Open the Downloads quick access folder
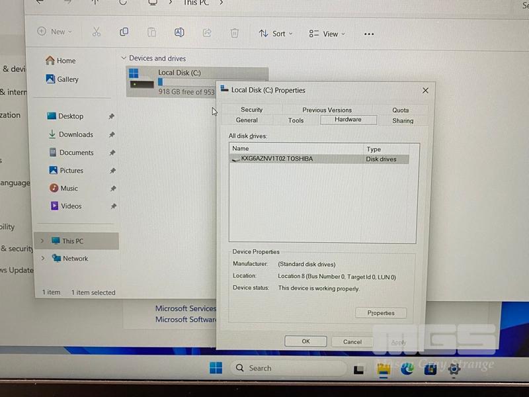 coord(71,134)
